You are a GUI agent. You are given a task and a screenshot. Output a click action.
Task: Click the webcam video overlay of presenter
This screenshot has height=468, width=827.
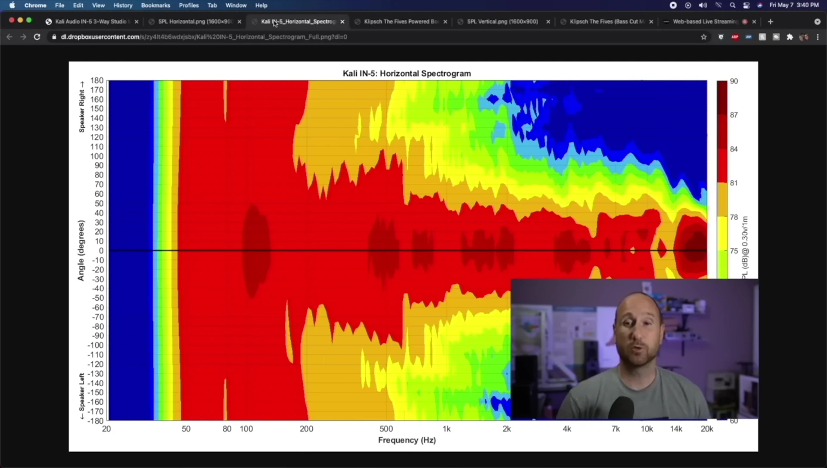tap(634, 349)
